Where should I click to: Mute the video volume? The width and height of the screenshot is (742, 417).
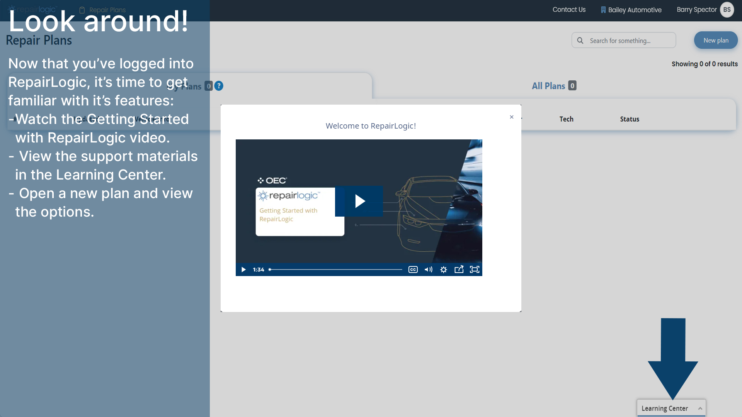[x=429, y=270]
